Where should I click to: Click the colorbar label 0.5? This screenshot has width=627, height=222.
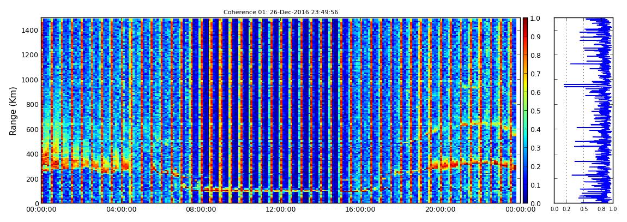(536, 111)
